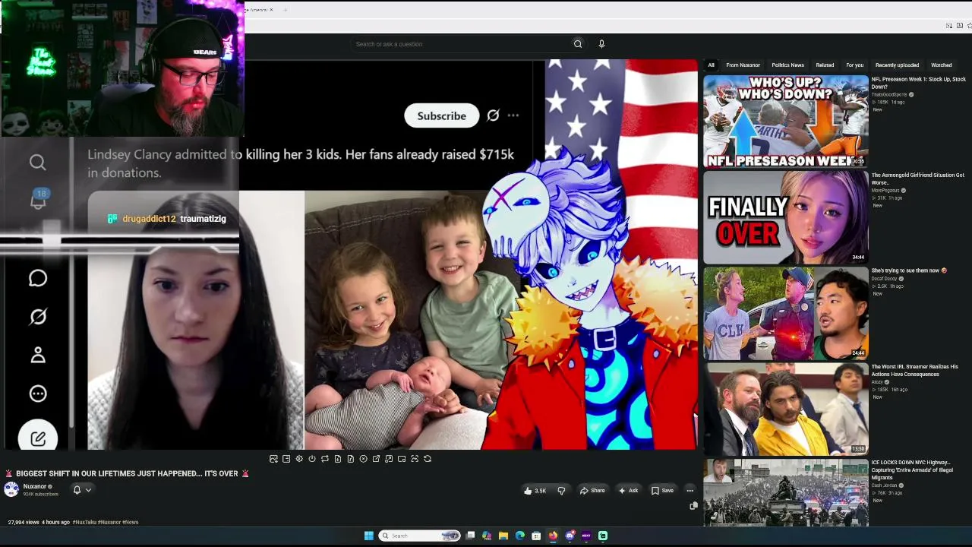The image size is (972, 547).
Task: Click the Search or ask a question field
Action: tap(462, 44)
